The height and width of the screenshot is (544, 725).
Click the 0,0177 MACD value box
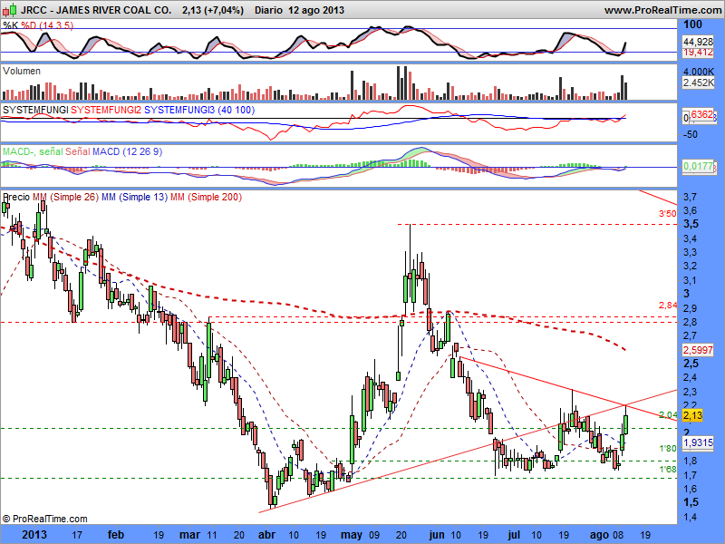(699, 166)
